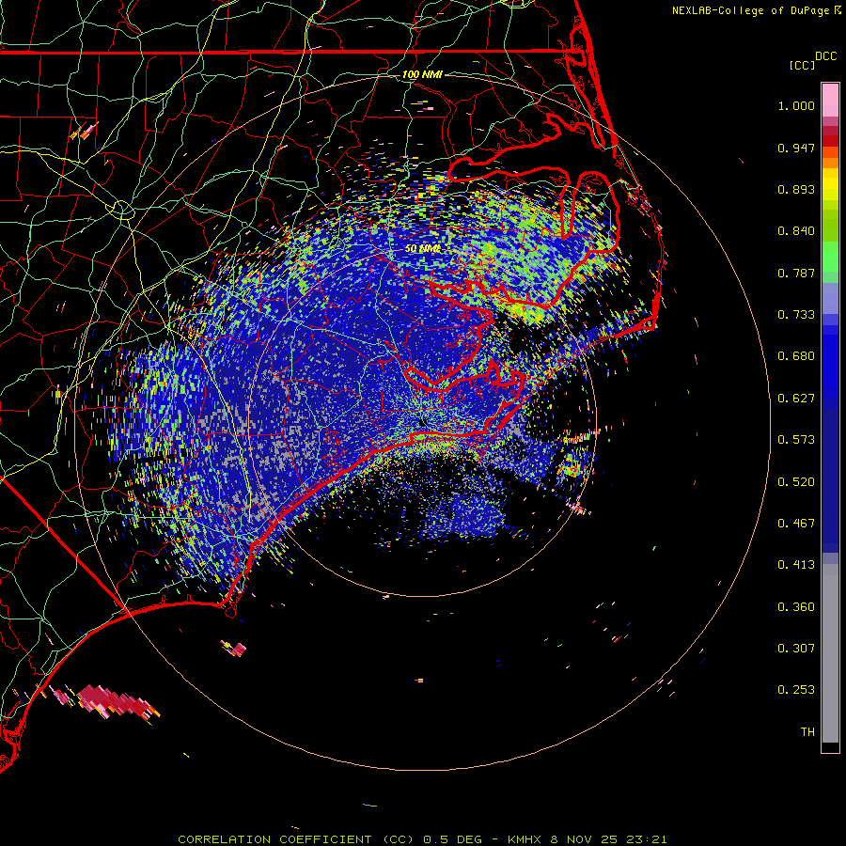Select the 0.413 legend value

pyautogui.click(x=796, y=565)
